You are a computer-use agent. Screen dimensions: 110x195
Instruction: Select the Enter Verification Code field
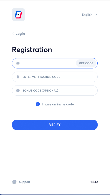55,77
